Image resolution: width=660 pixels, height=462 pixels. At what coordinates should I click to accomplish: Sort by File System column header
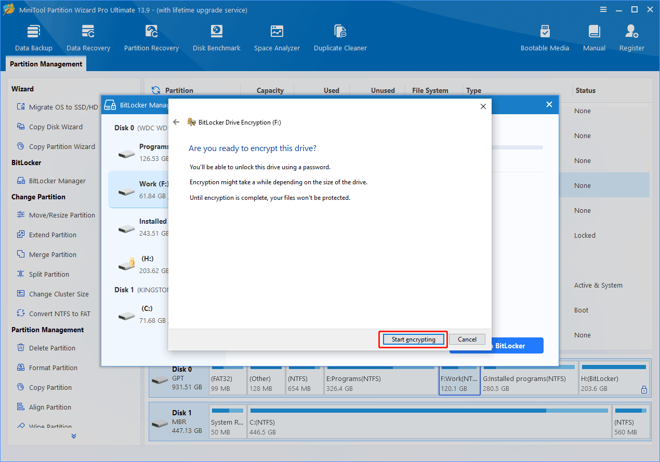point(430,90)
